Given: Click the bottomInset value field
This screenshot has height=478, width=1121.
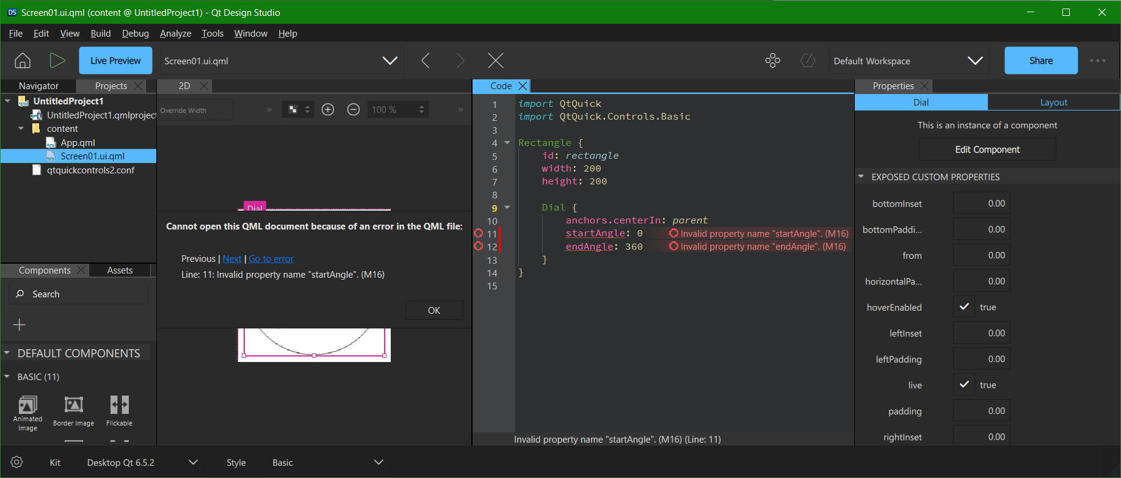Looking at the screenshot, I should coord(982,203).
